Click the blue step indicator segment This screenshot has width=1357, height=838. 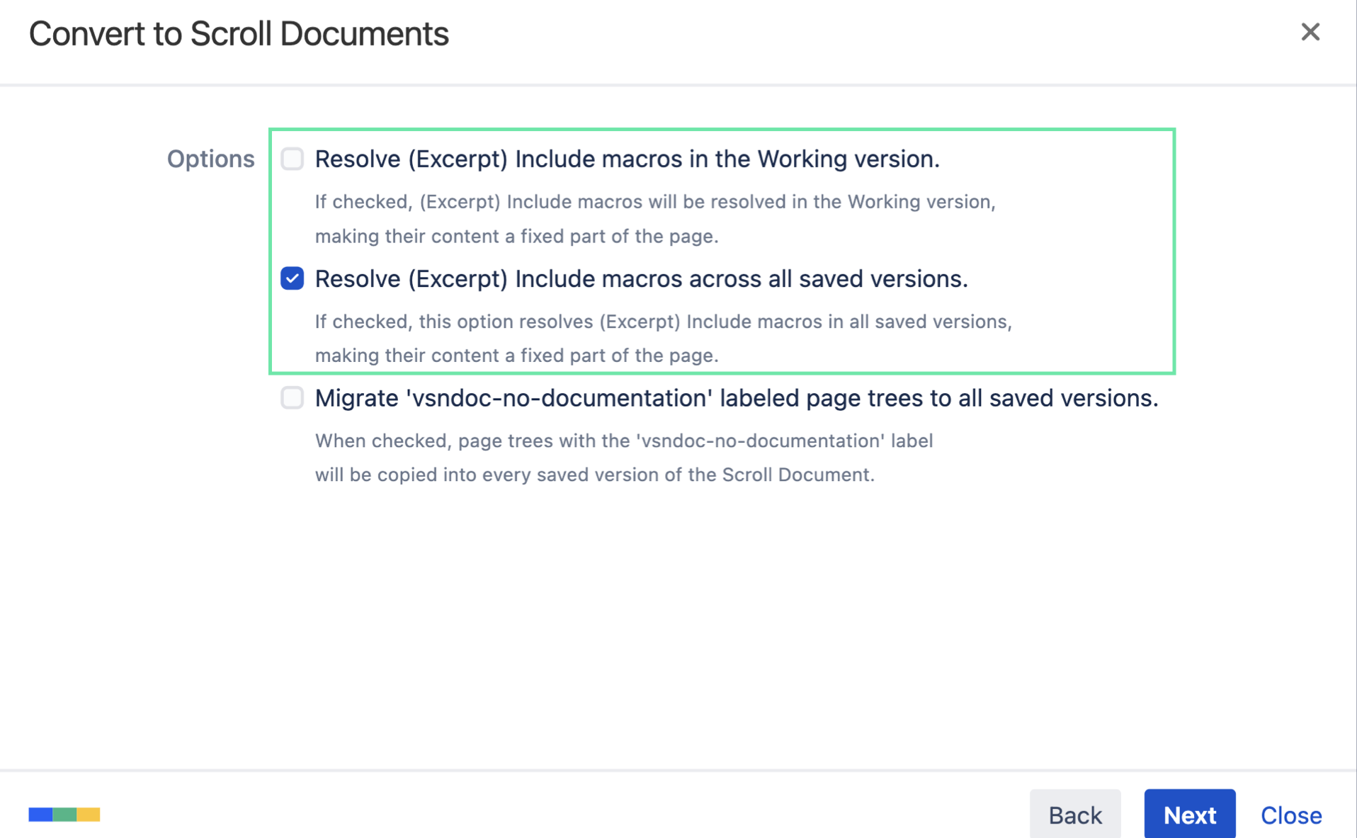(39, 815)
